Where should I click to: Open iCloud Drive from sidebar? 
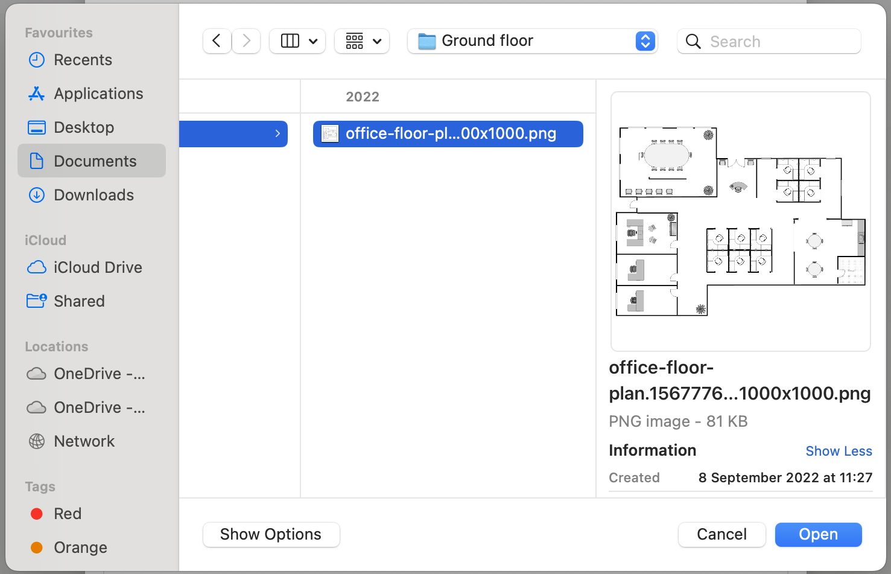[x=98, y=267]
